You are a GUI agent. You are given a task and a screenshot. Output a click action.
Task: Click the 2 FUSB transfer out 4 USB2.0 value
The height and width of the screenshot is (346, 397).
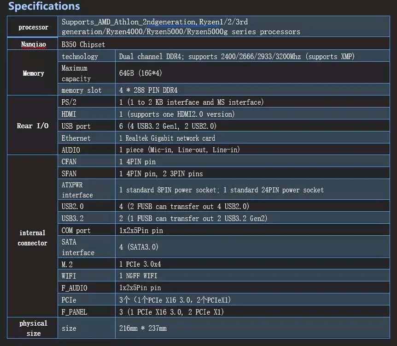(x=184, y=206)
